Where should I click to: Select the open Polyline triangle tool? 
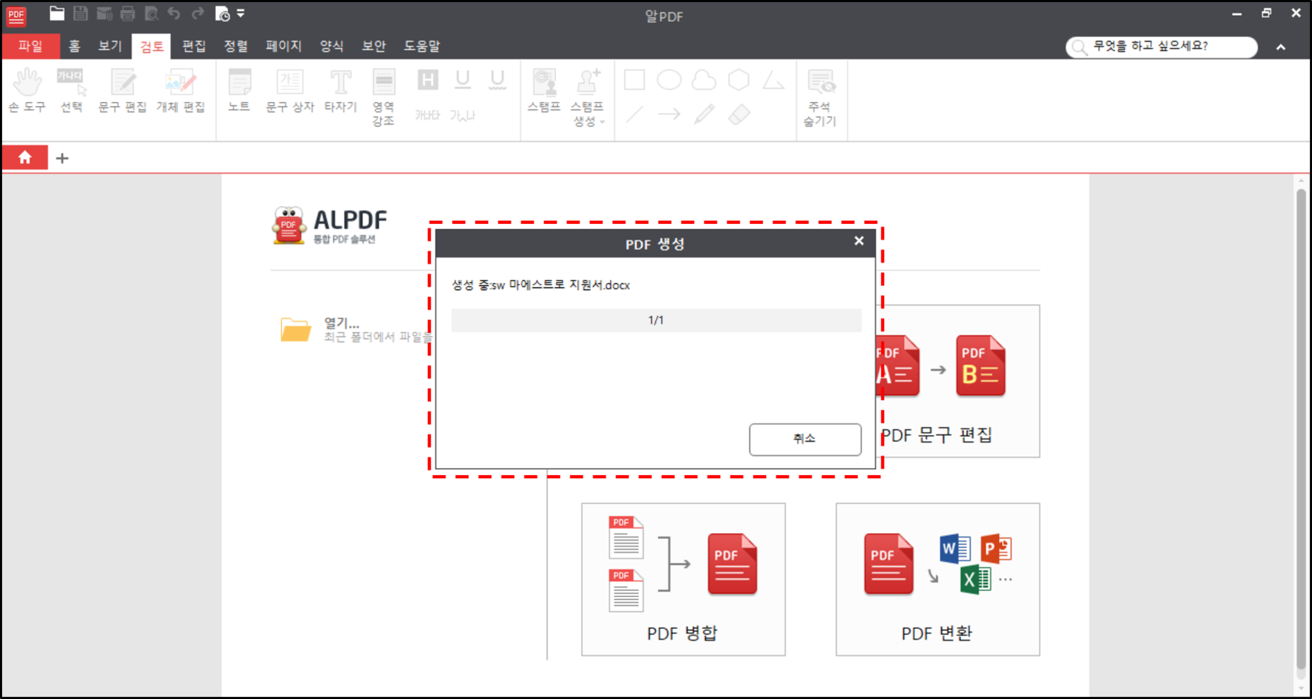tap(774, 80)
